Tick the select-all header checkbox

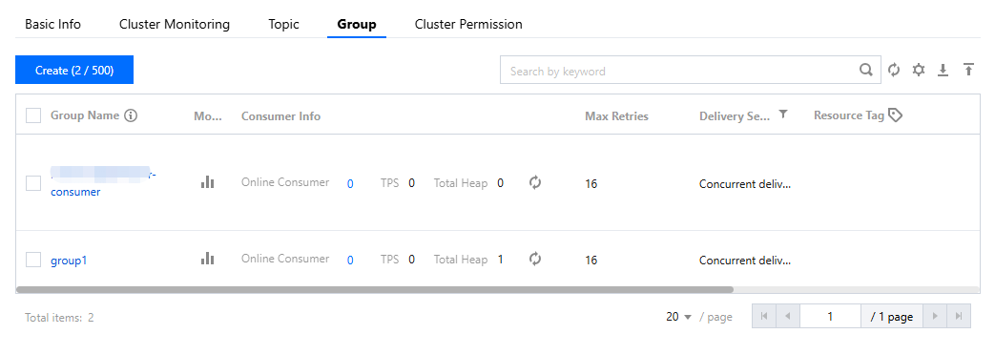tap(33, 115)
